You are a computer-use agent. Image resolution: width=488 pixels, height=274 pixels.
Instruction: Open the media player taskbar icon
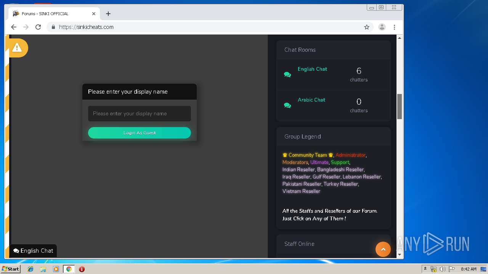click(x=56, y=269)
